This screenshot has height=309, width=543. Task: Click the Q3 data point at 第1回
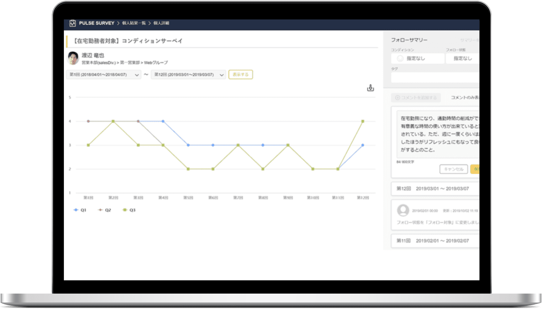[x=88, y=145]
